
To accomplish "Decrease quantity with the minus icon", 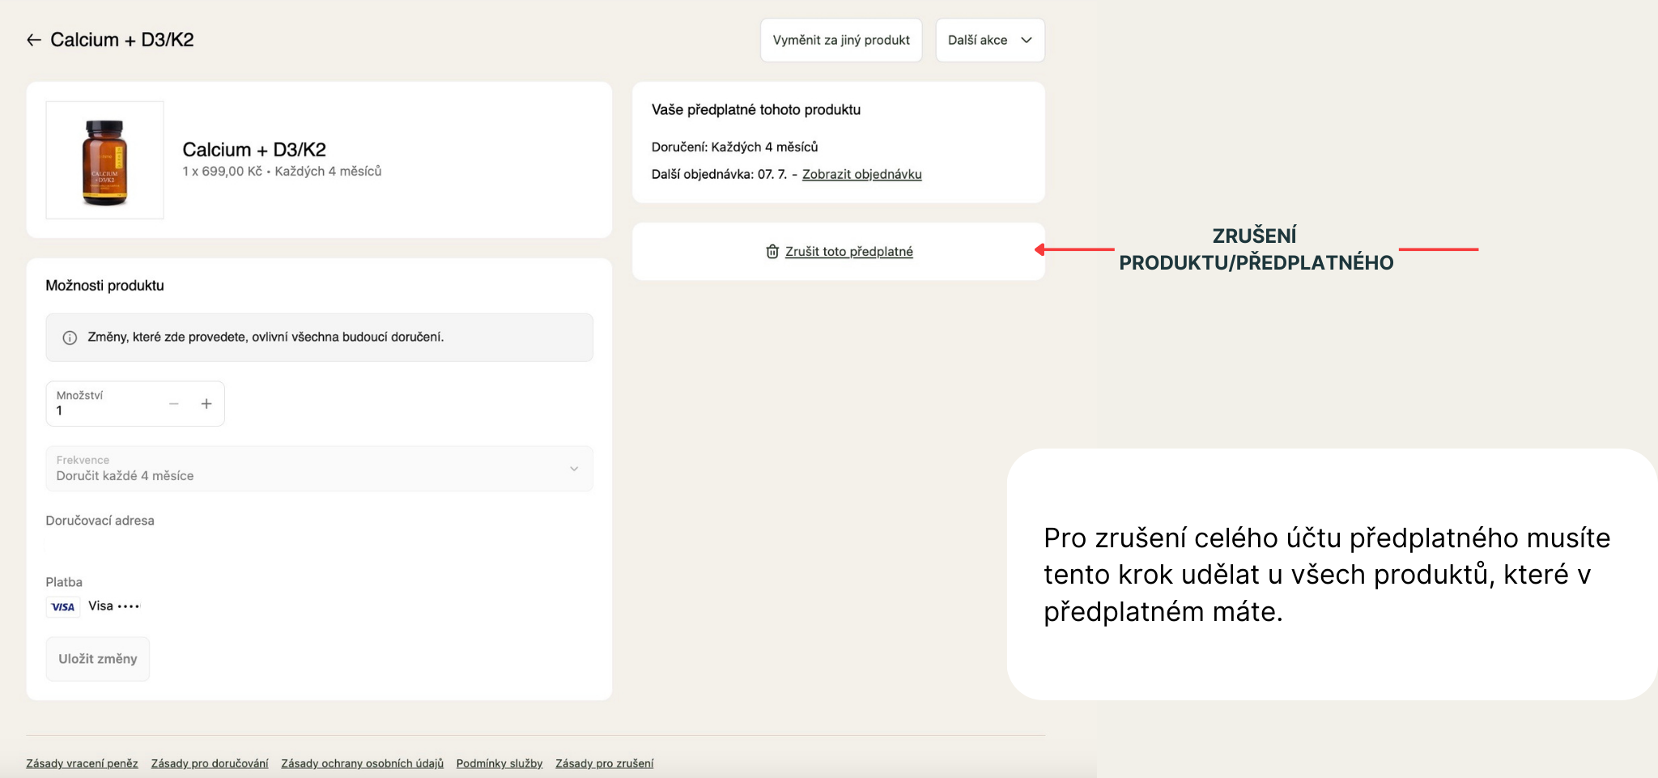I will point(174,404).
